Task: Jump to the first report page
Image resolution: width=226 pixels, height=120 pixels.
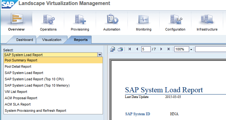Action: pyautogui.click(x=130, y=49)
